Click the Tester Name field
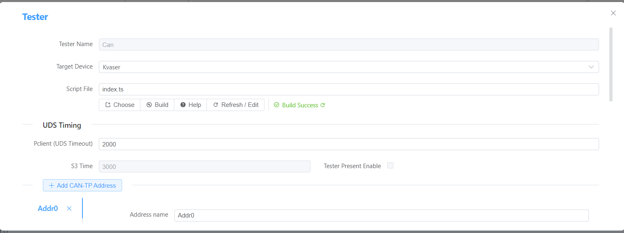Screen dimensions: 624x233 pos(349,44)
